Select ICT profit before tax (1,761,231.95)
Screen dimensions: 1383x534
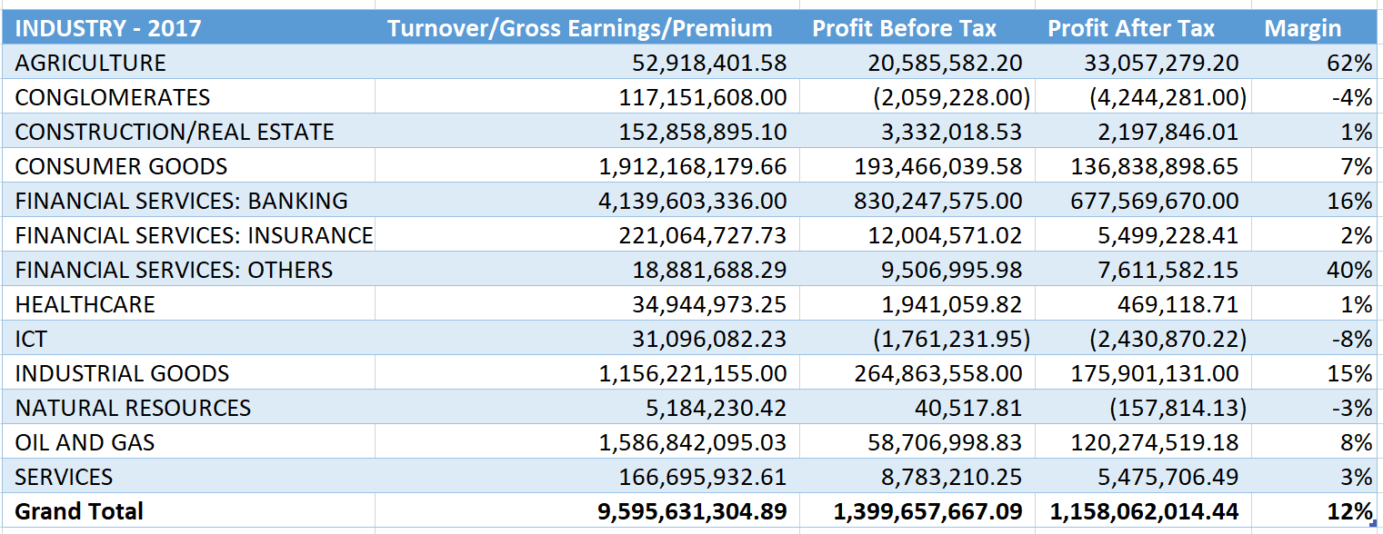[x=951, y=339]
